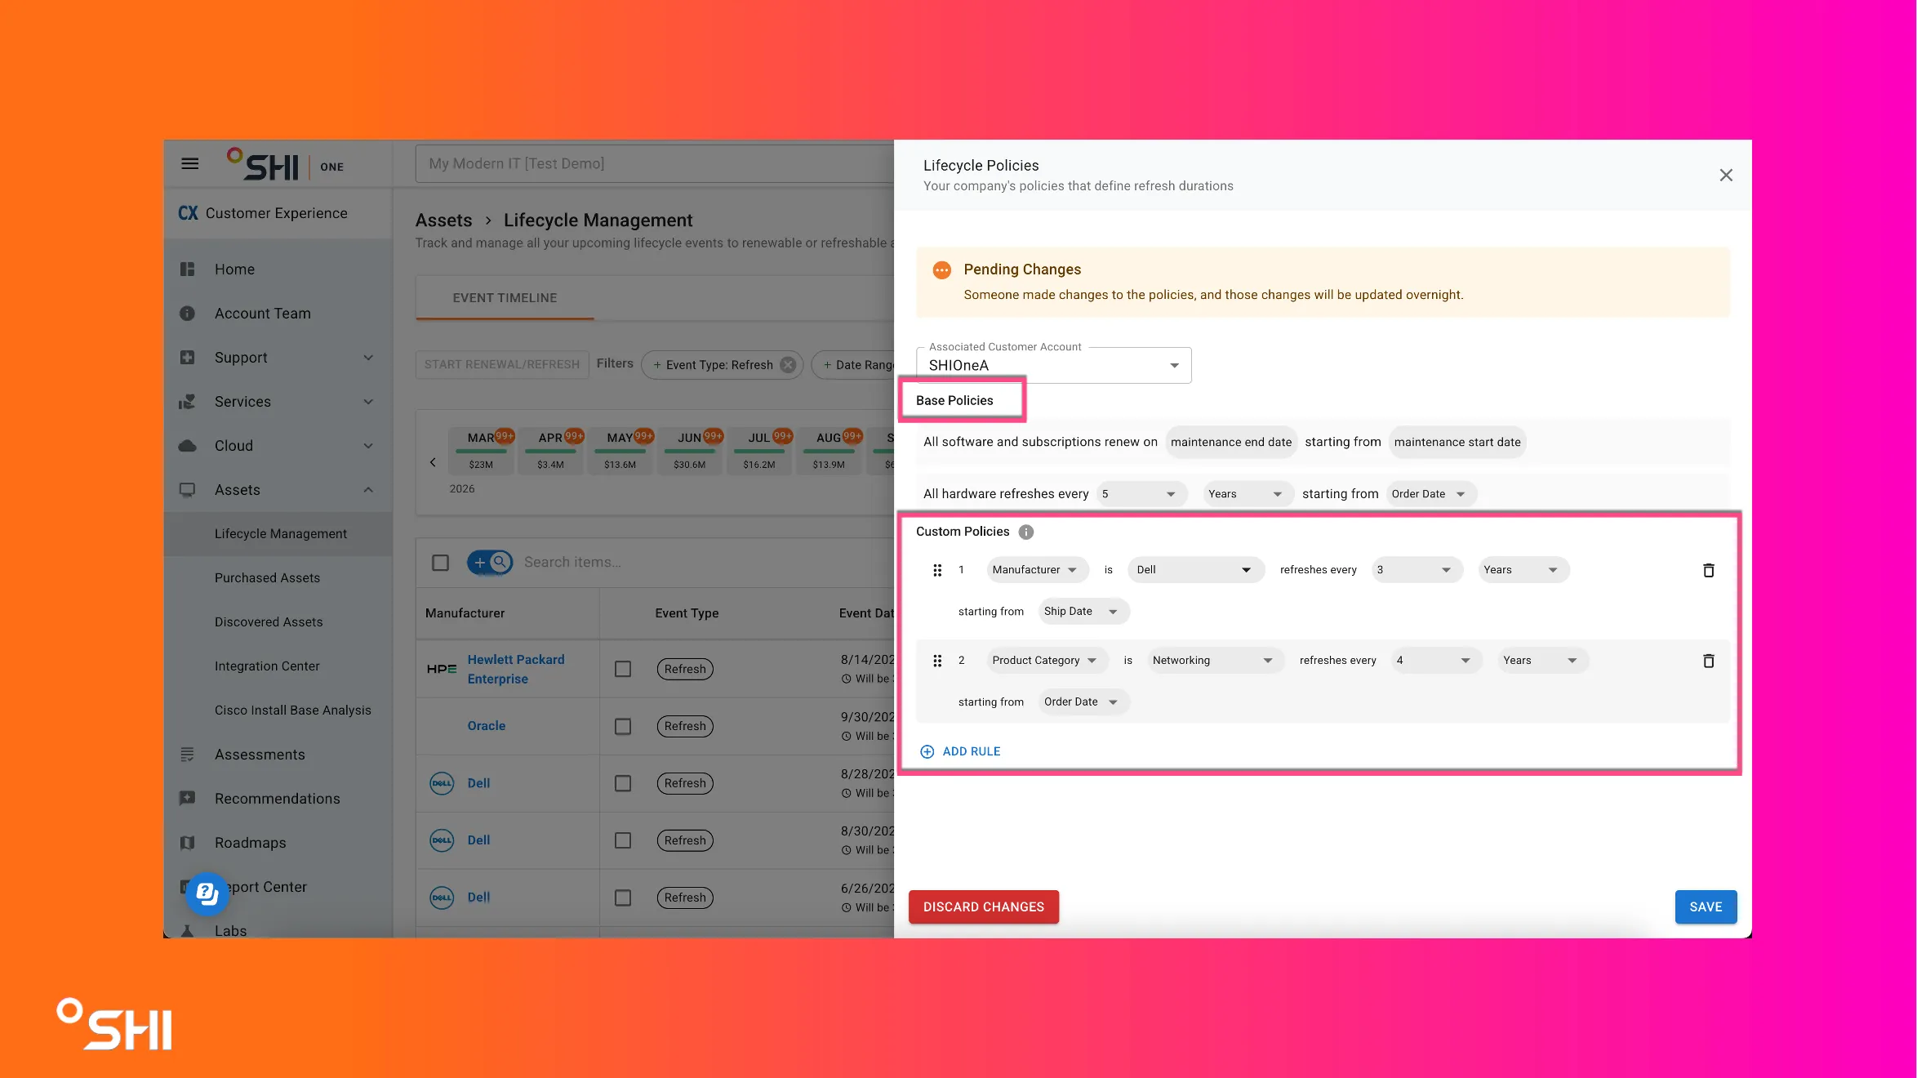Go to previous months in timeline
The image size is (1917, 1078).
pyautogui.click(x=433, y=462)
